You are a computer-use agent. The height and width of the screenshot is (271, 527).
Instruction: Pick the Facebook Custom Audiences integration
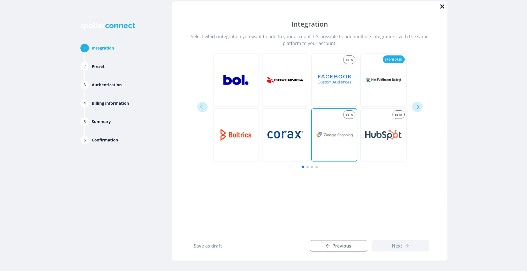[x=334, y=80]
